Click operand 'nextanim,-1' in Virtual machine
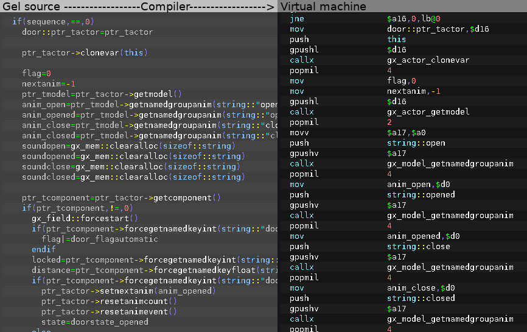This screenshot has width=527, height=332. coord(413,91)
